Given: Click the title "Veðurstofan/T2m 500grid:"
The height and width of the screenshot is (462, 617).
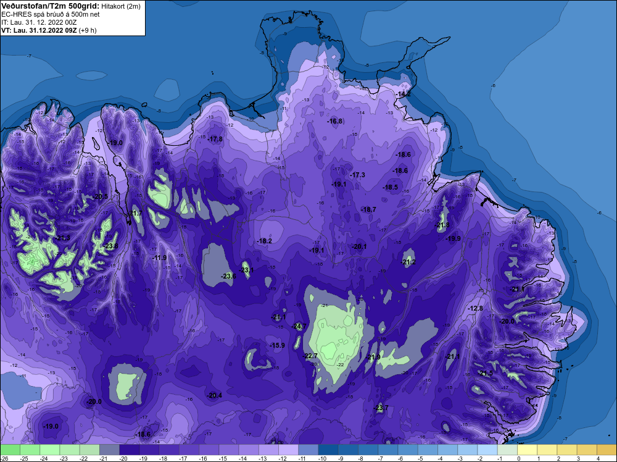Looking at the screenshot, I should pos(51,6).
